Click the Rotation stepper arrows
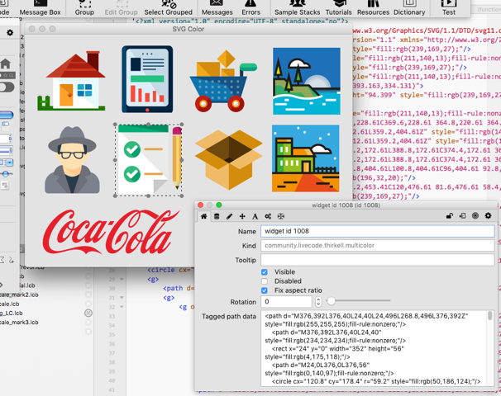Viewport: 501px width, 396px height. pyautogui.click(x=318, y=302)
